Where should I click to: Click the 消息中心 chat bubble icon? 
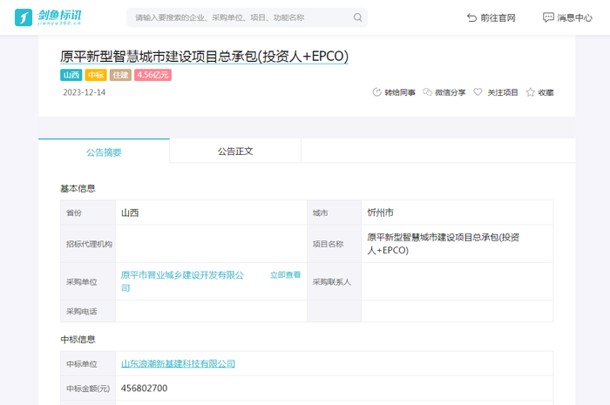click(x=548, y=17)
